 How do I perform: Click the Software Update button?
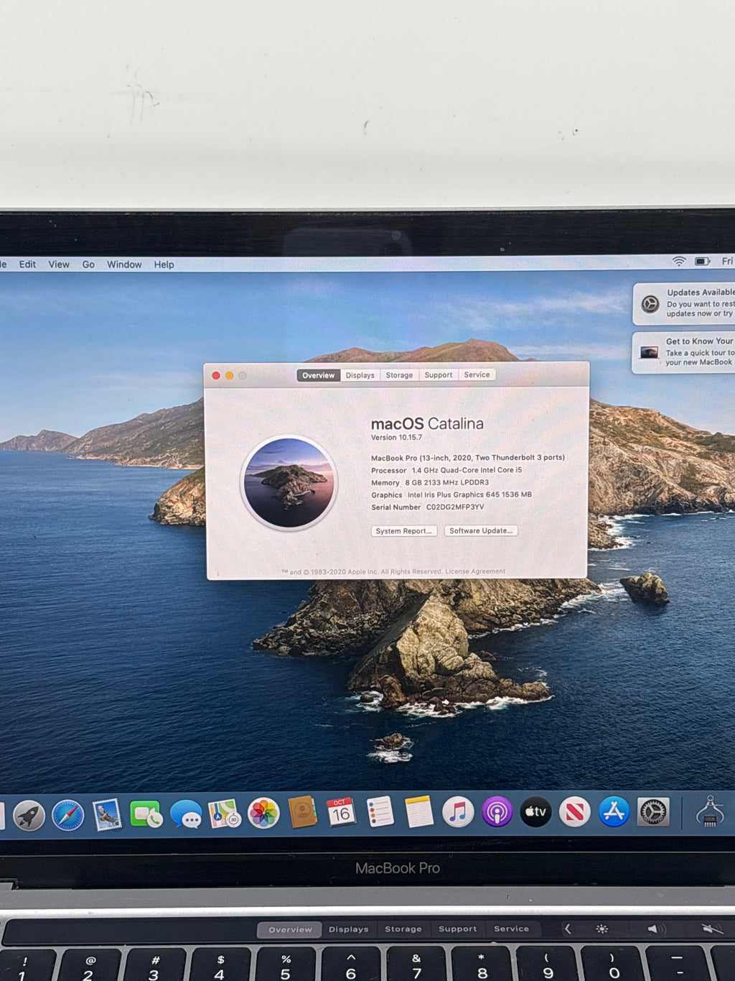[481, 530]
